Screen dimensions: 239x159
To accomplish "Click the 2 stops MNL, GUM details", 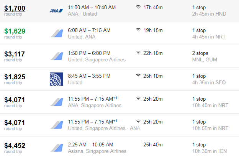I will 205,56.
